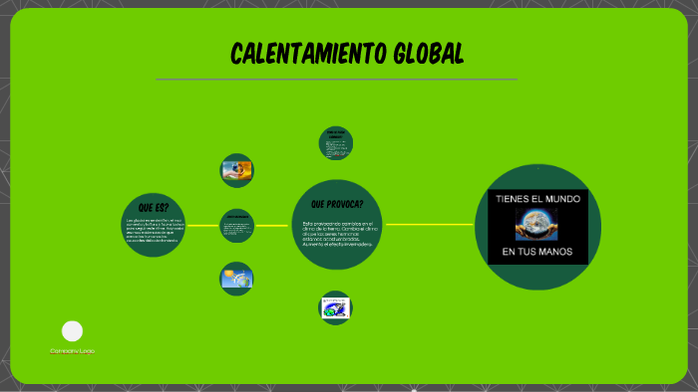The height and width of the screenshot is (392, 698).
Task: Select the white-background image circle below QUE PROVOCA
Action: point(336,307)
